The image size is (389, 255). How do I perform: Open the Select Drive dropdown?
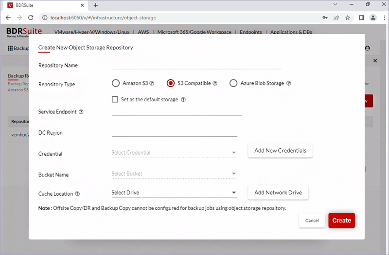coord(174,192)
